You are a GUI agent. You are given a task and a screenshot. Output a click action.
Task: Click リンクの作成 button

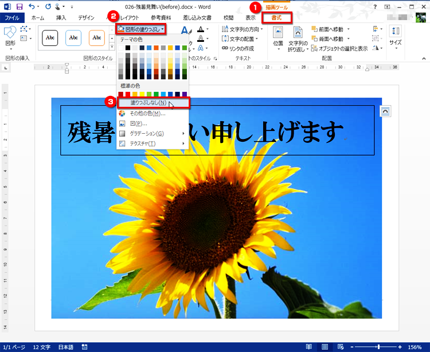click(x=238, y=48)
